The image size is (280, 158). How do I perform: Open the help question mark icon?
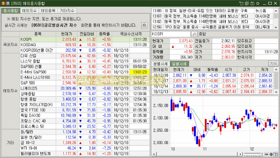click(x=8, y=4)
